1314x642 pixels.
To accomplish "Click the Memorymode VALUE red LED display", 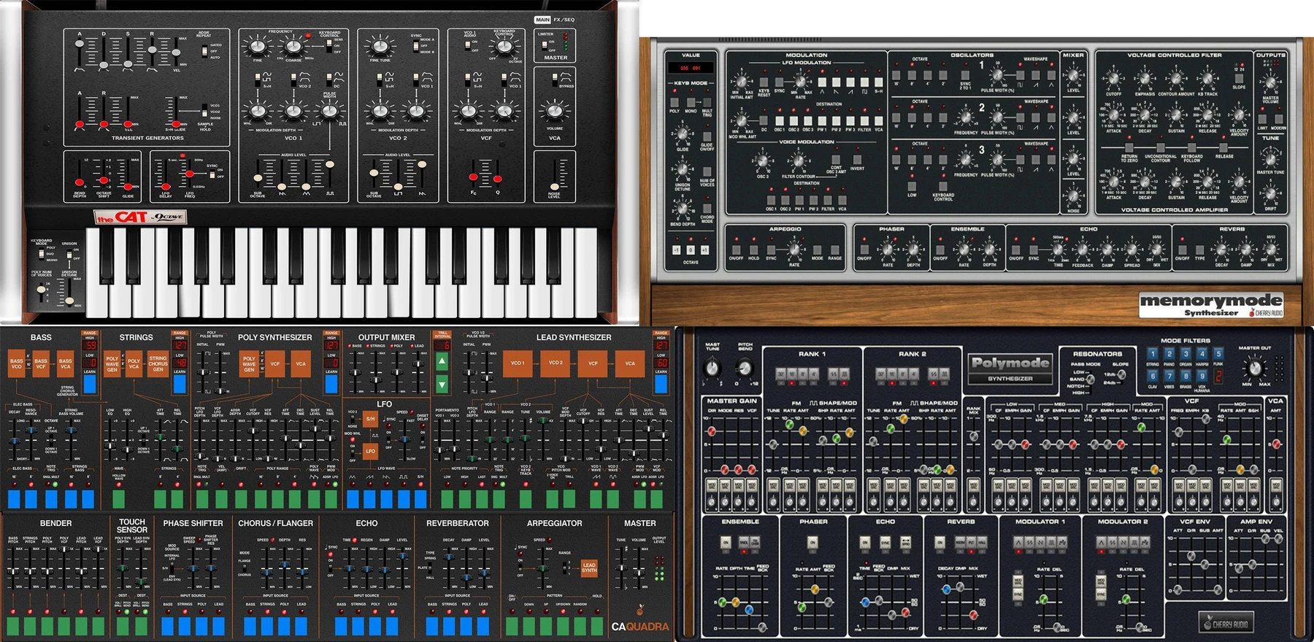I will (x=691, y=68).
